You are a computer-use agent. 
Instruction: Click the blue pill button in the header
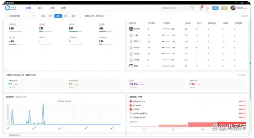click(x=215, y=8)
